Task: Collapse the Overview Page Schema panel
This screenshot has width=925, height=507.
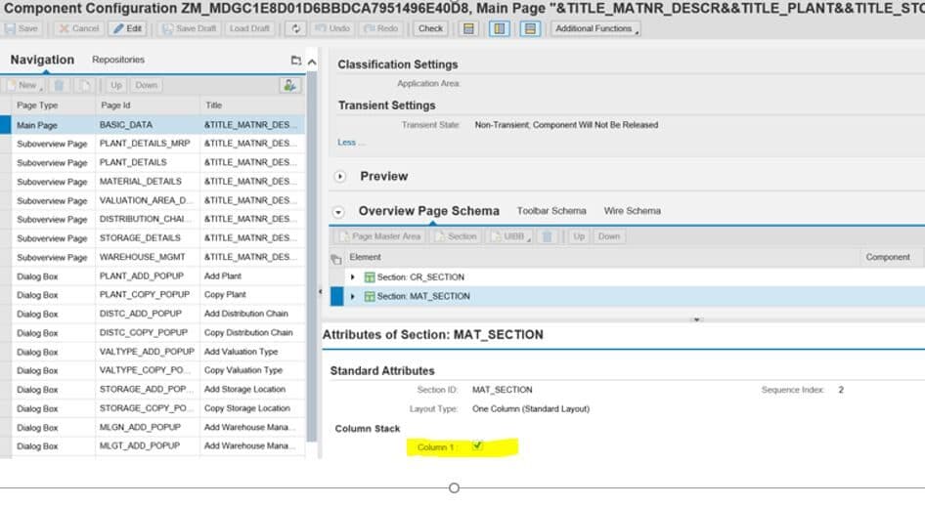Action: pos(339,211)
